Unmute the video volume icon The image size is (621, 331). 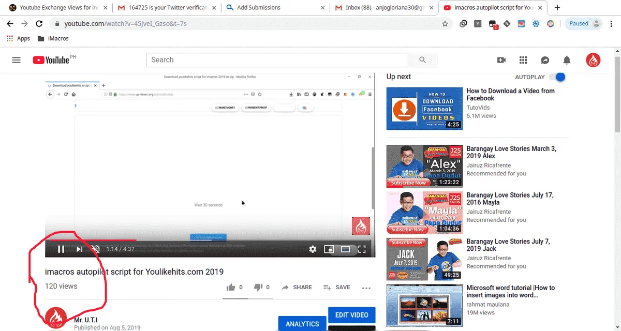click(x=96, y=249)
